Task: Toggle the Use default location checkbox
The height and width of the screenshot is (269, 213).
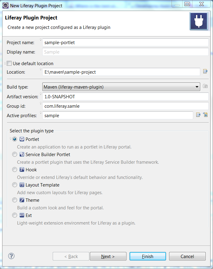Action: (x=9, y=64)
